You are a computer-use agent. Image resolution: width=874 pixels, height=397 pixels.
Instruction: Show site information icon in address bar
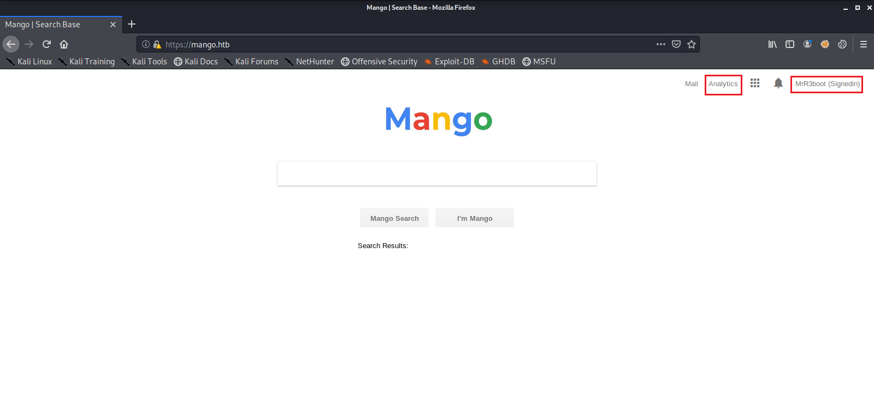point(146,44)
